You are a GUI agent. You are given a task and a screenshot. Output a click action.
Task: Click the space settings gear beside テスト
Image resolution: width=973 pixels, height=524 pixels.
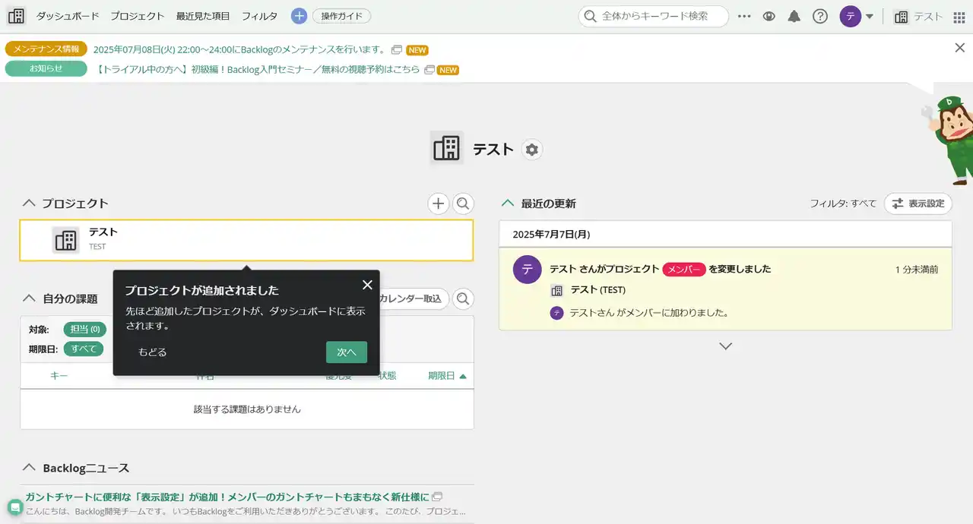point(532,150)
